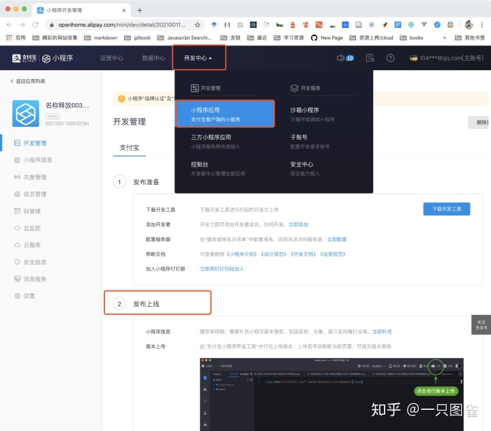Open the 《开发文档》 link

point(303,254)
